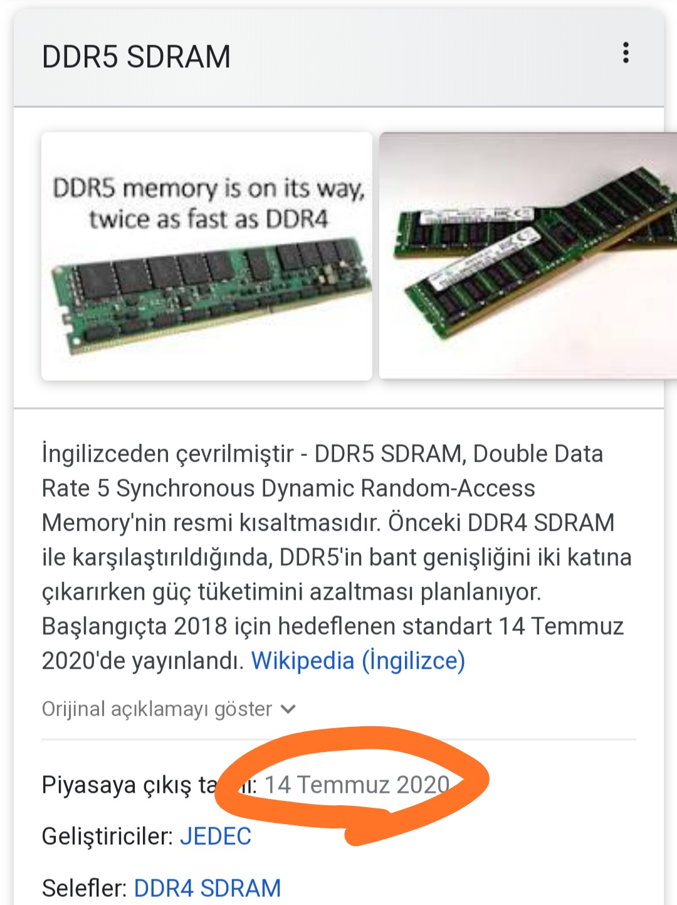
Task: Tap the 'İngilizceden çevrilmiştir' text
Action: pyautogui.click(x=167, y=453)
